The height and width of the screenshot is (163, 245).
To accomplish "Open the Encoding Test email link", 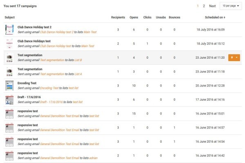I will 49,88.
